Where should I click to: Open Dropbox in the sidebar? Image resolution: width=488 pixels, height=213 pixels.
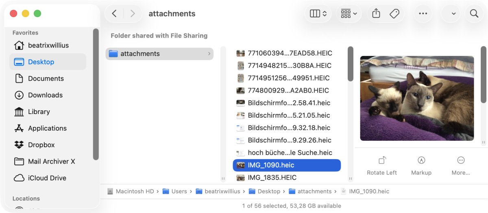click(48, 145)
